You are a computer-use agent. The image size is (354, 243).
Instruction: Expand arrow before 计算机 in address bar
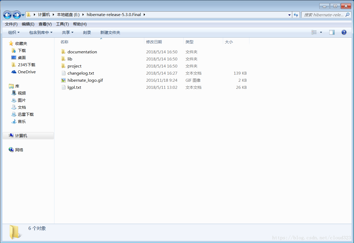tap(34, 15)
